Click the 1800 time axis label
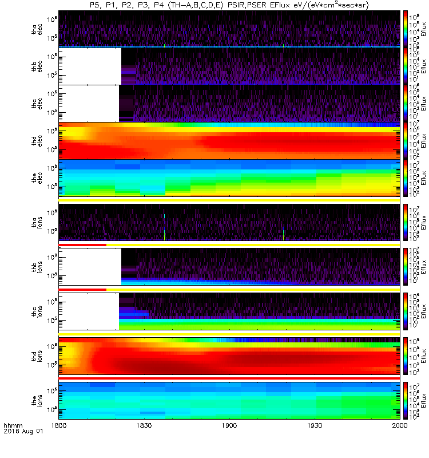The height and width of the screenshot is (458, 429). [x=59, y=425]
